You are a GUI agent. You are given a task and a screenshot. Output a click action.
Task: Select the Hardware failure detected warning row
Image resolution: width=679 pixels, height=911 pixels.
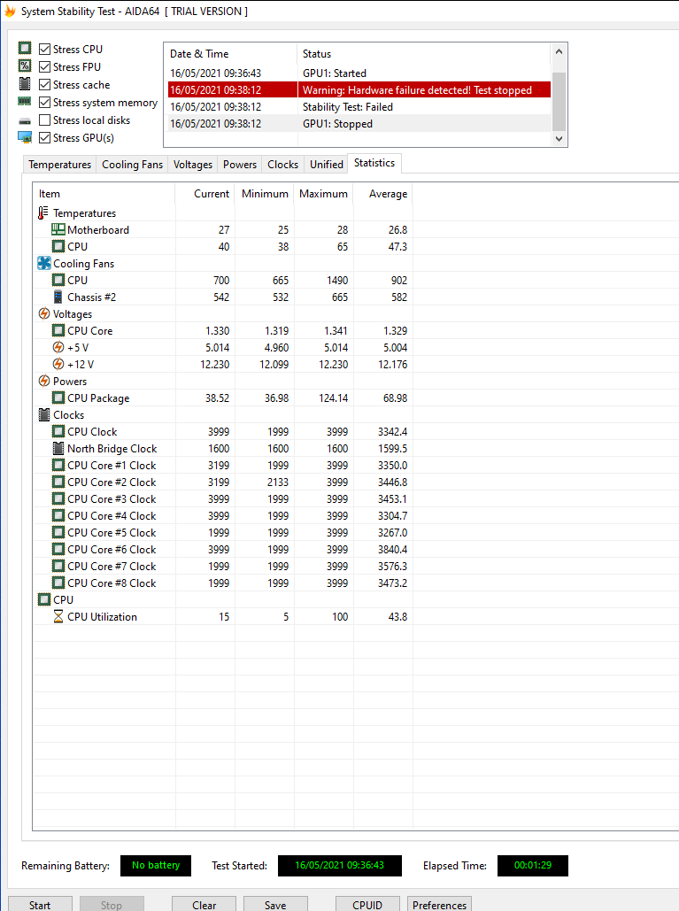coord(359,90)
